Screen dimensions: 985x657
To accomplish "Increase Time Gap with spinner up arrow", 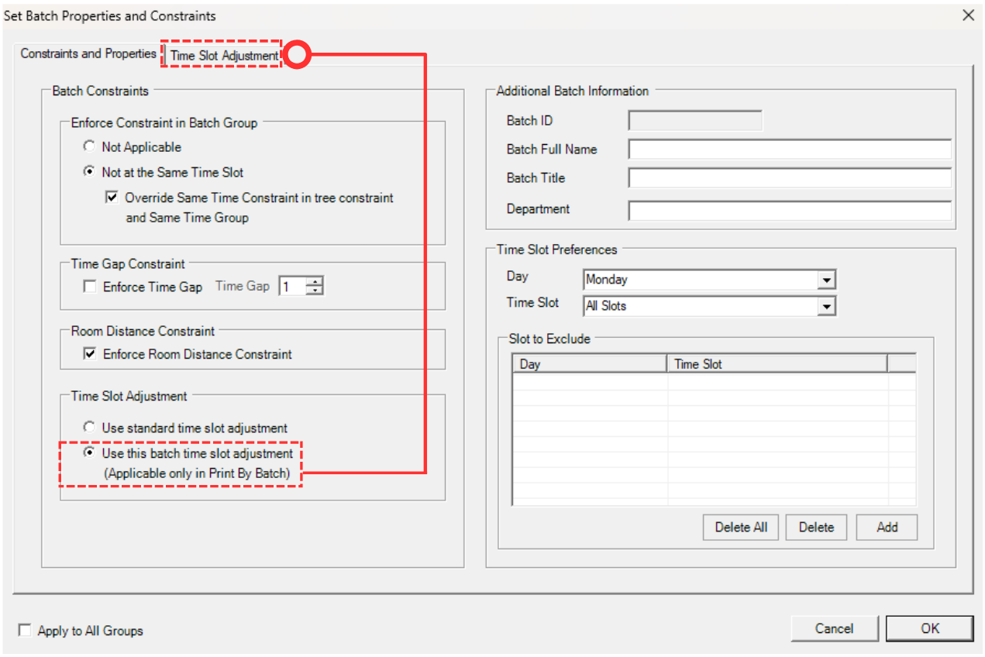I will point(314,282).
